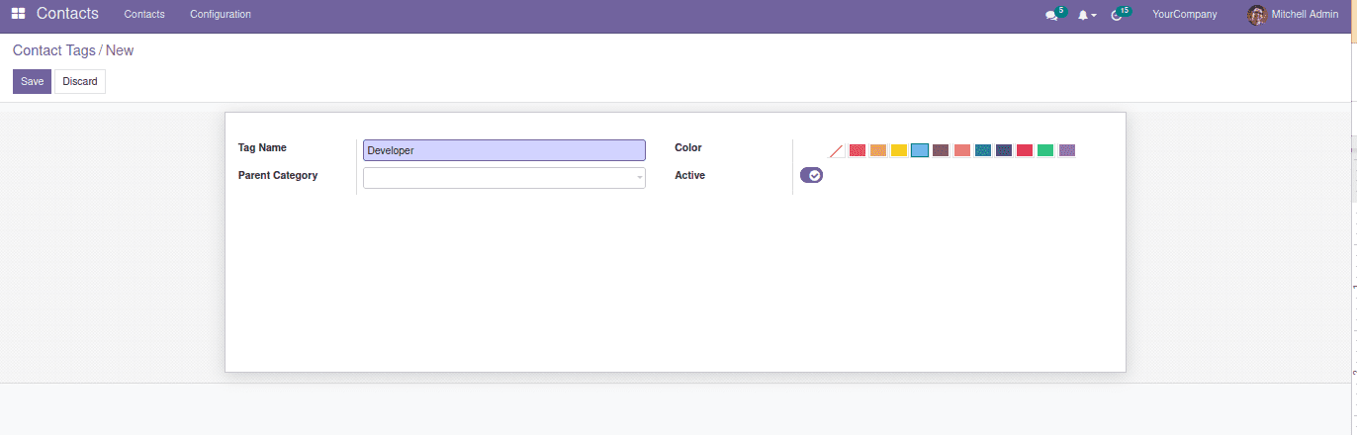
Task: Click the notifications bell icon
Action: click(1084, 16)
